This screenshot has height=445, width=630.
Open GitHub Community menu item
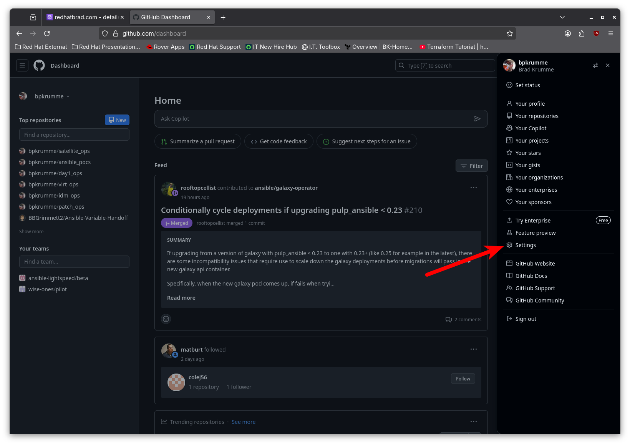tap(559, 300)
